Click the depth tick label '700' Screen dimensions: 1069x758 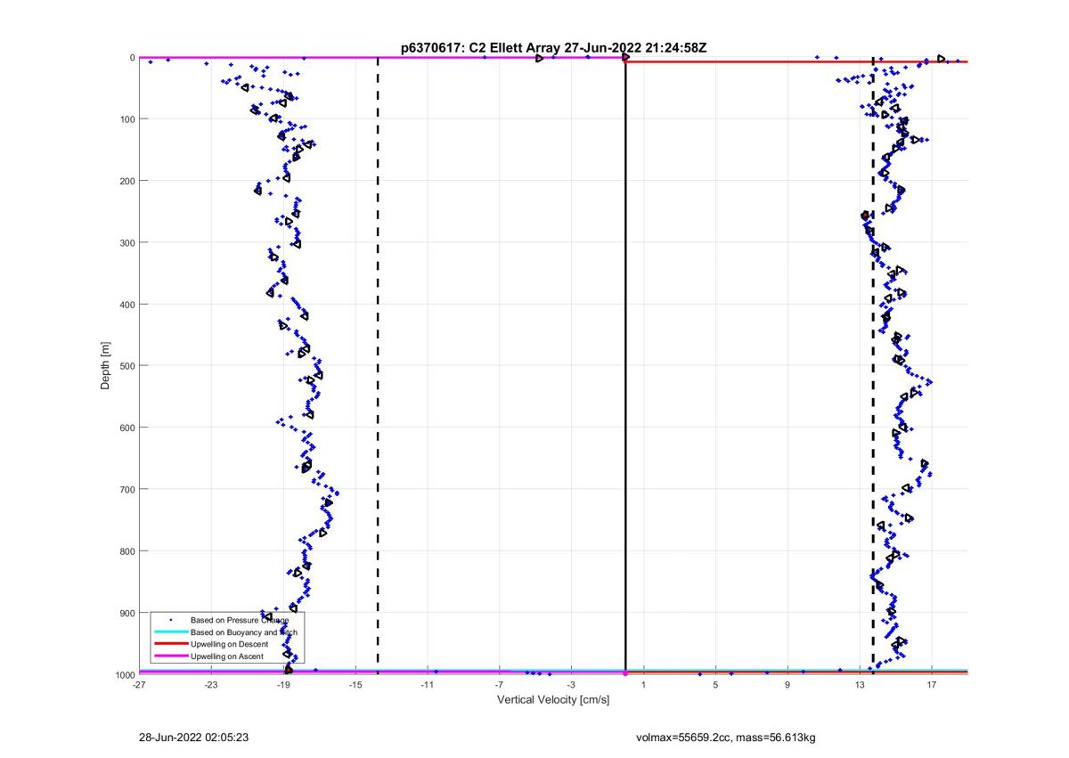coord(126,489)
